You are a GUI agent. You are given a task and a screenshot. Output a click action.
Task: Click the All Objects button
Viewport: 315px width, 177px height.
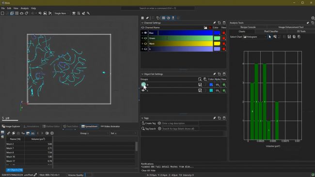pos(15,170)
